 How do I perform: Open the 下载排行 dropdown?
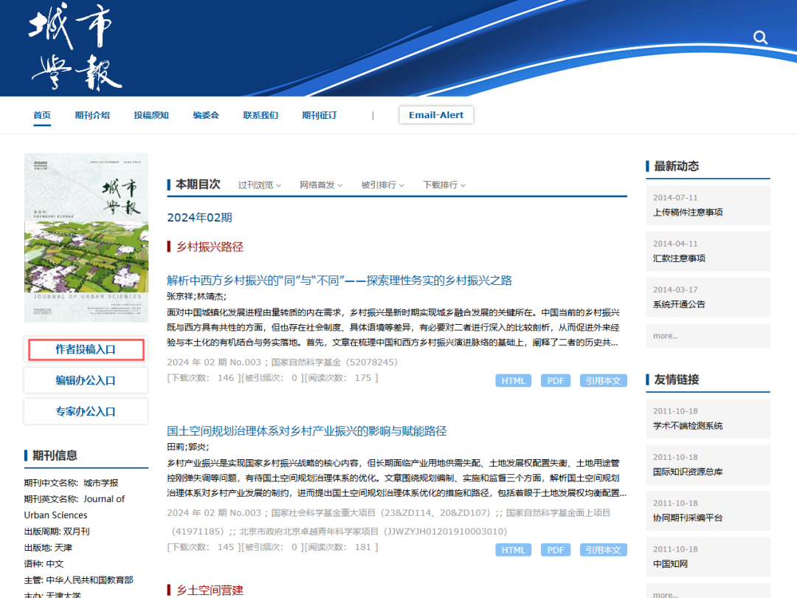click(x=444, y=185)
